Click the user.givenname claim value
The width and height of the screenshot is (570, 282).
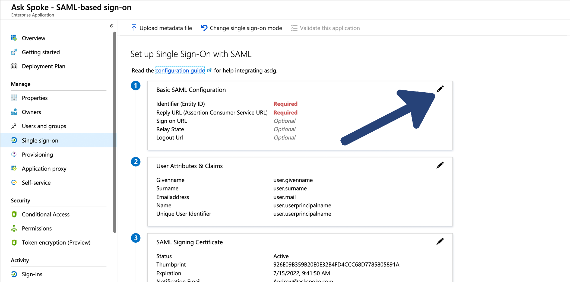(x=293, y=180)
